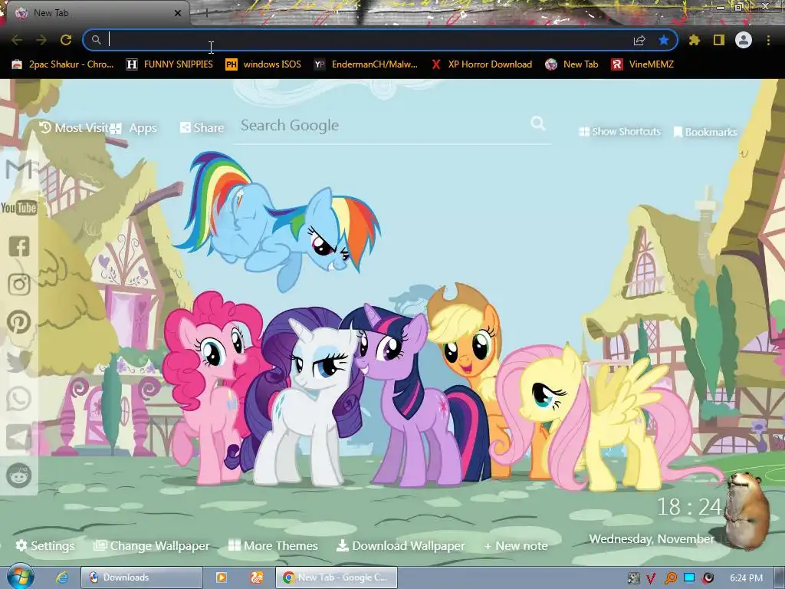Open the FUNNY SNIPPIES bookmark

pos(169,64)
